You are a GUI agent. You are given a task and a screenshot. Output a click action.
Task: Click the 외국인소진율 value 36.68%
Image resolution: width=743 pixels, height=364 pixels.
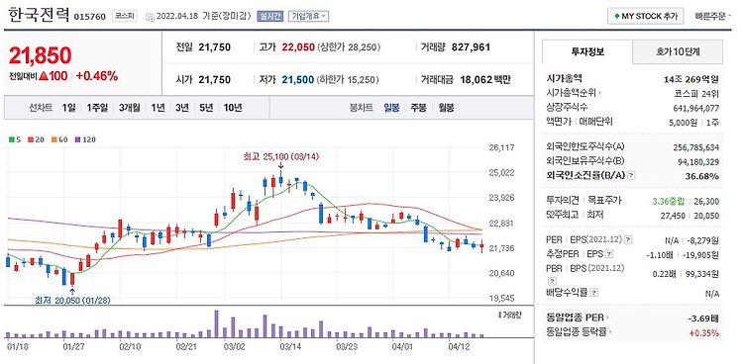tap(703, 176)
